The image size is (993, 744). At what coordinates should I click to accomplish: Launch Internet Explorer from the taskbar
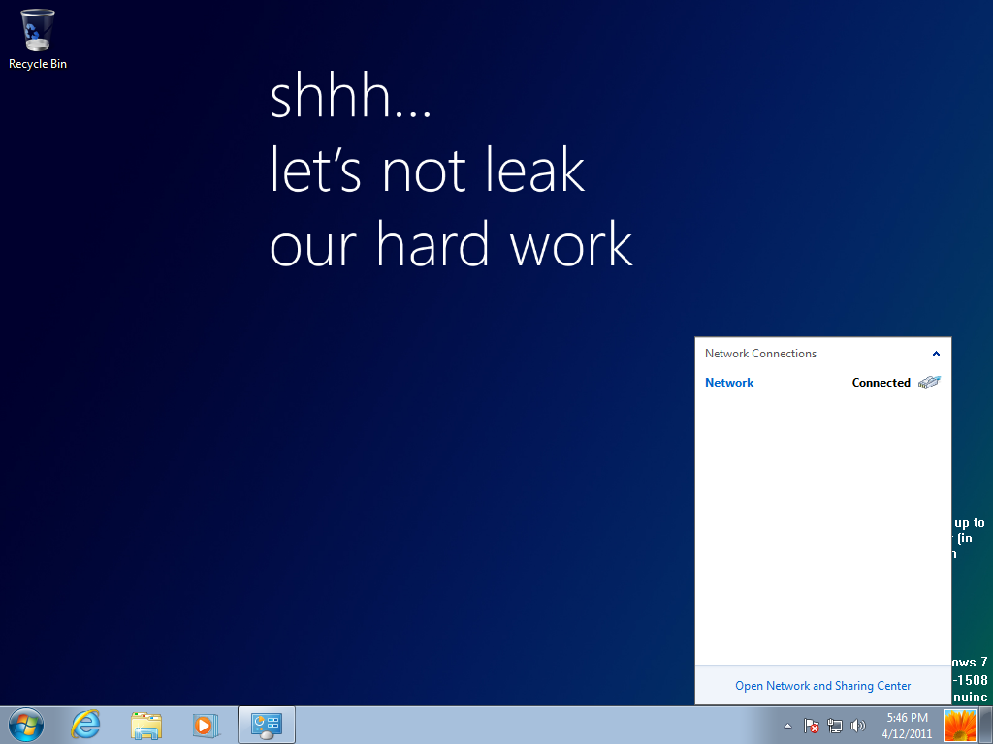(86, 725)
